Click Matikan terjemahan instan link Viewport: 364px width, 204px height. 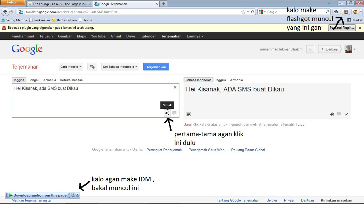(32, 200)
